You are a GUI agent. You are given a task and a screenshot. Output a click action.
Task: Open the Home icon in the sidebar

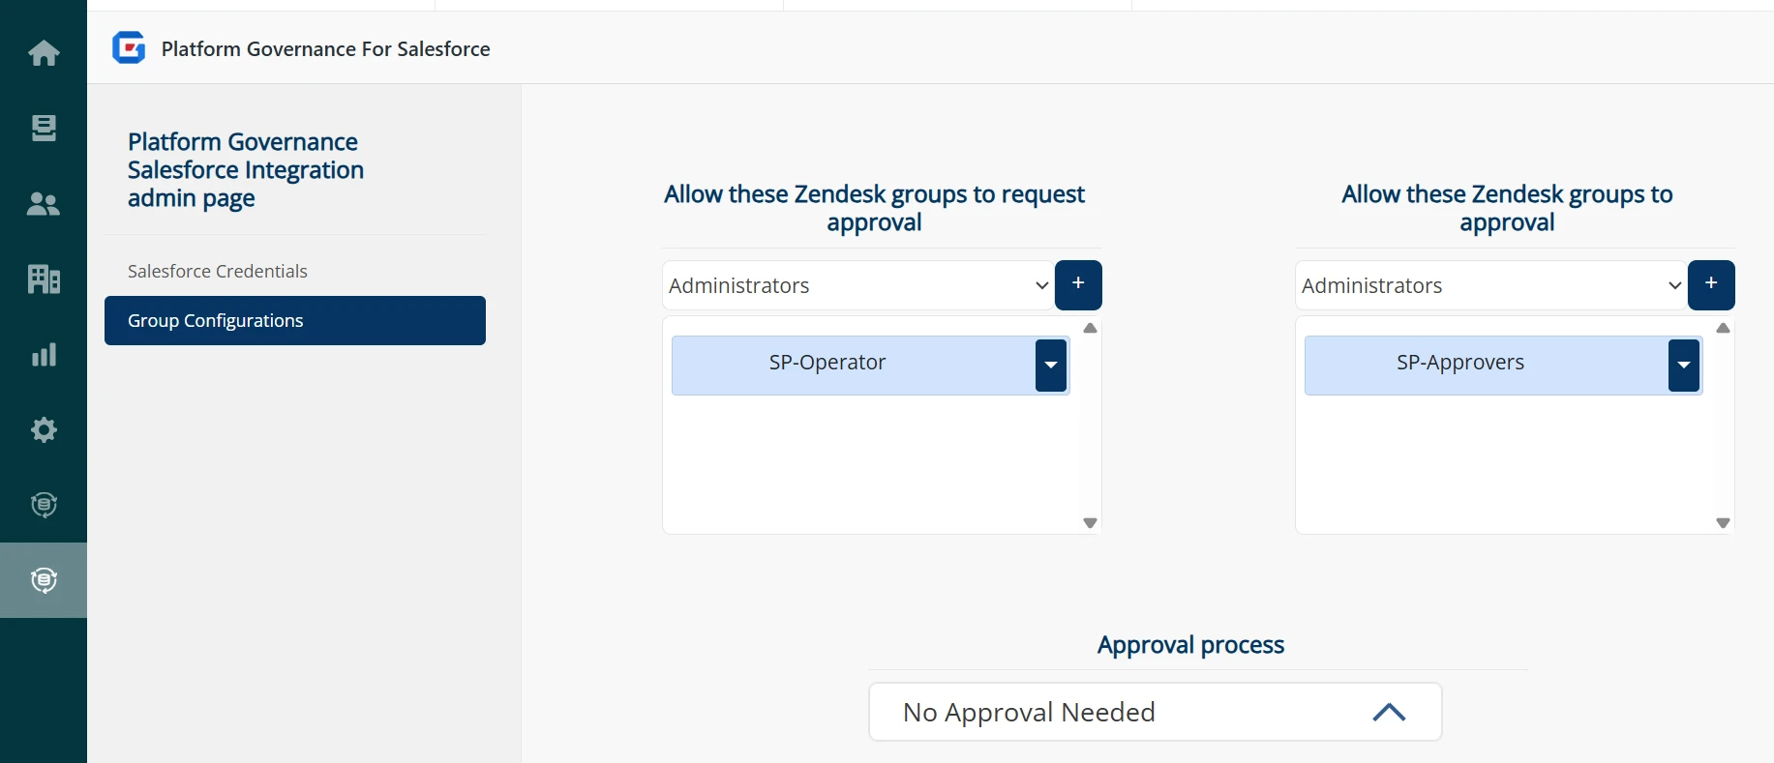tap(44, 52)
